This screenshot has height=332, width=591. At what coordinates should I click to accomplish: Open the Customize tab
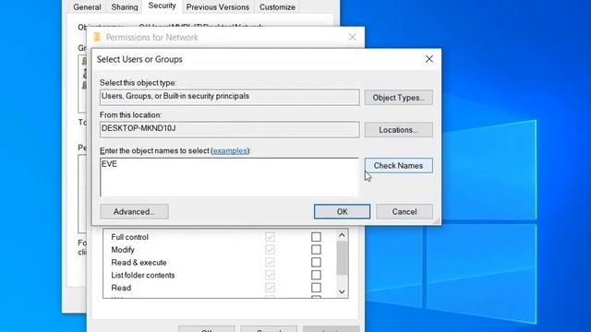[x=277, y=6]
